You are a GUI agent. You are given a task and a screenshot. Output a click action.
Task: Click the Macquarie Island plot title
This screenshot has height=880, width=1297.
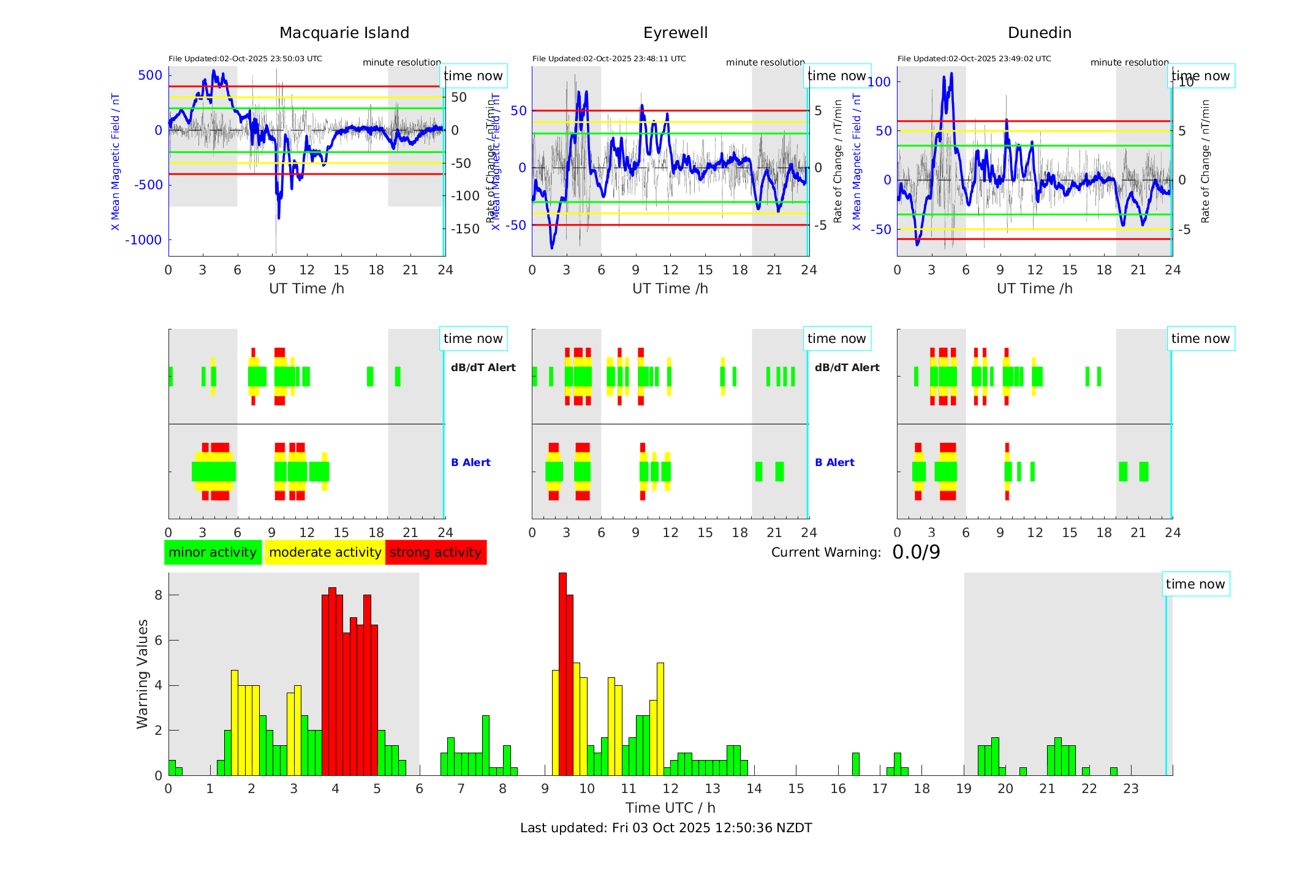tap(344, 33)
